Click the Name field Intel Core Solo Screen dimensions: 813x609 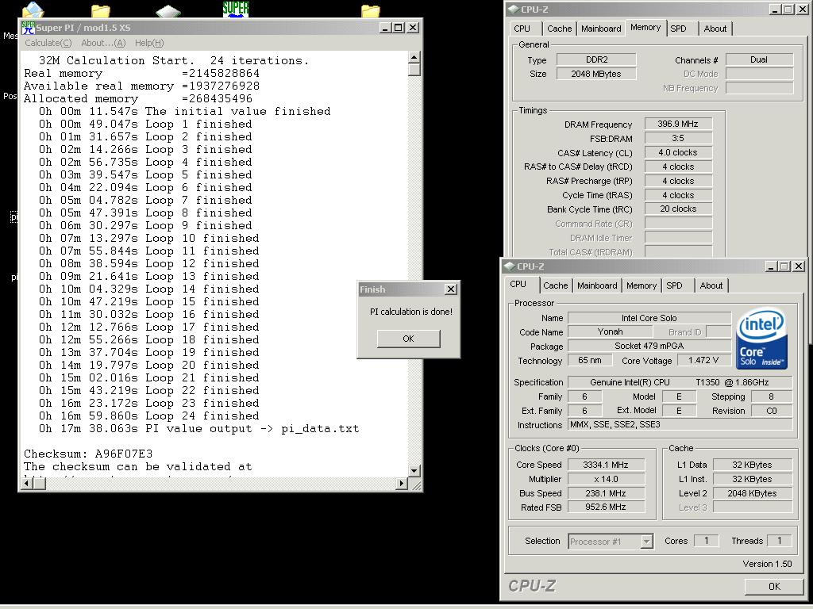[x=649, y=318]
